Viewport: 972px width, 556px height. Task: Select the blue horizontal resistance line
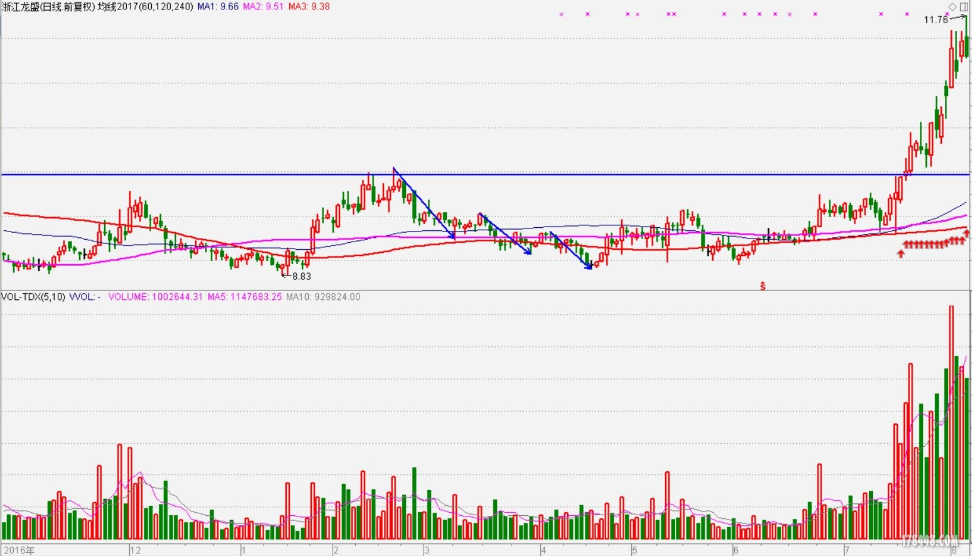(x=484, y=174)
